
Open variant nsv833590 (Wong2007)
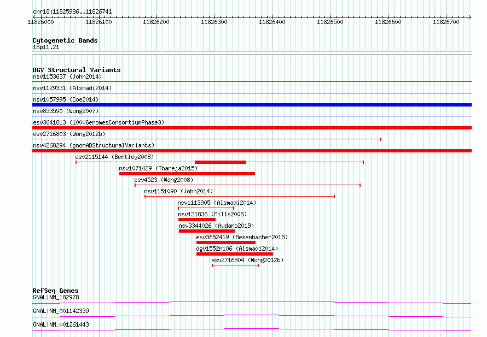(x=66, y=111)
